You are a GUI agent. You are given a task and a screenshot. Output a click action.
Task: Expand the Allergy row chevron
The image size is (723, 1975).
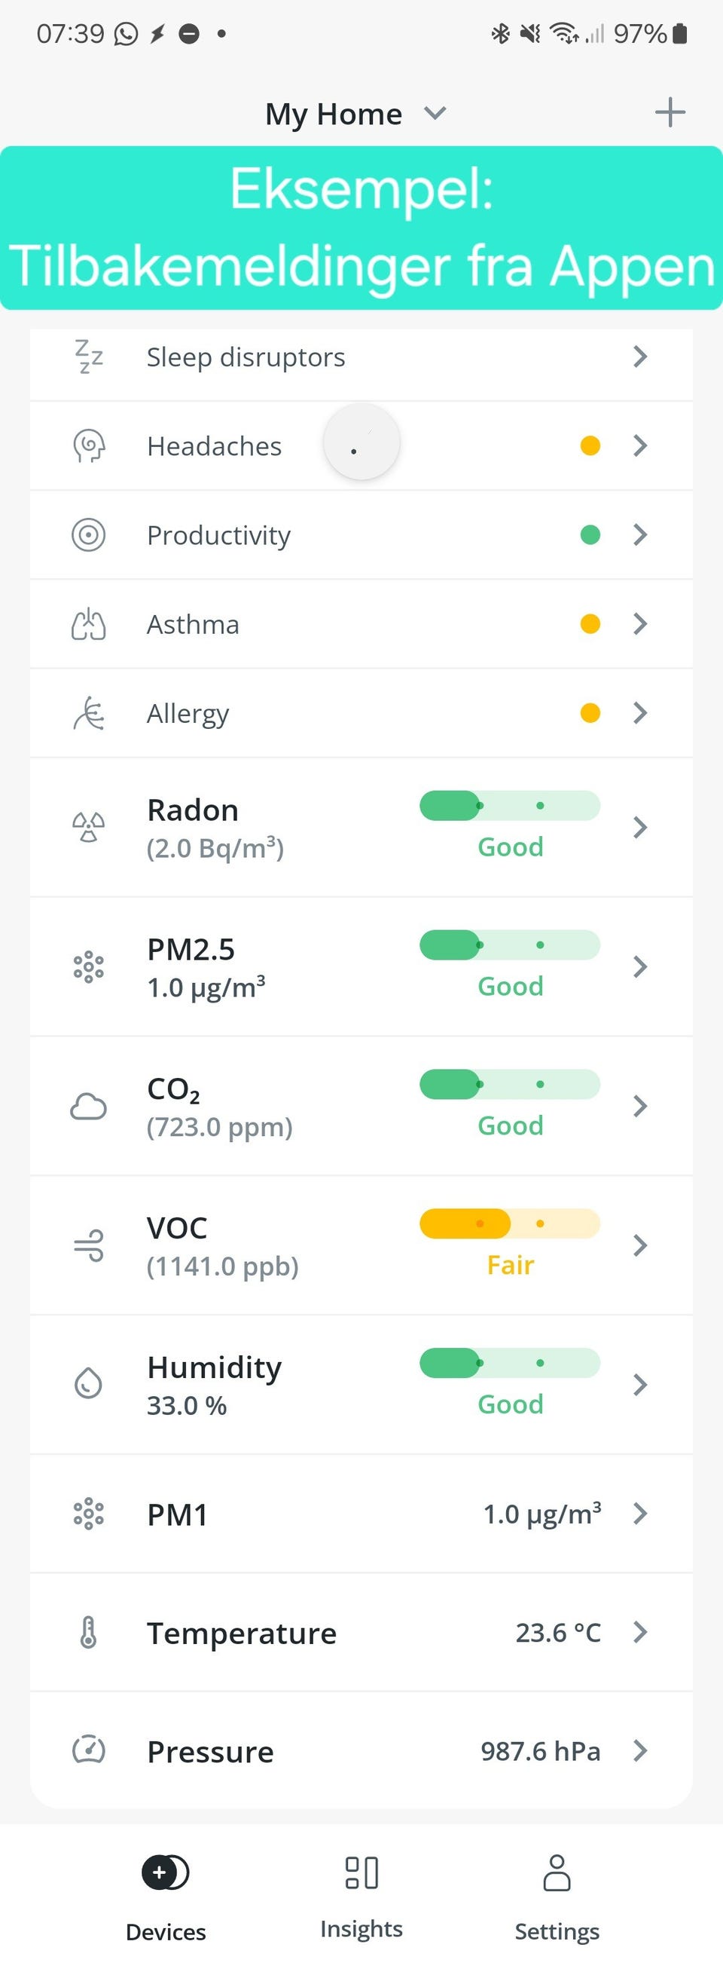coord(640,713)
